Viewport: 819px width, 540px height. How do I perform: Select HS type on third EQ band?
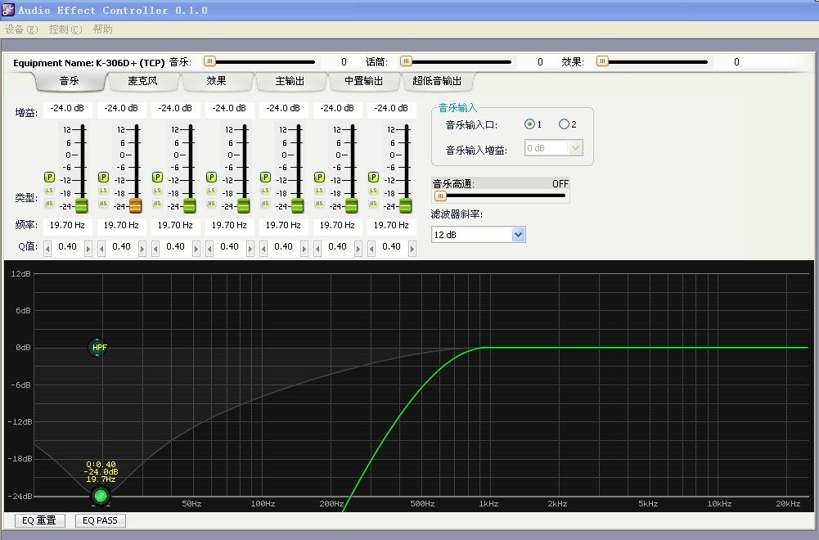[157, 203]
